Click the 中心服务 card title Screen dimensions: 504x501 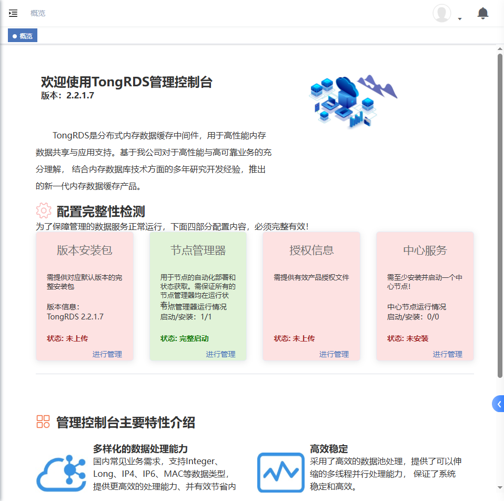(425, 250)
